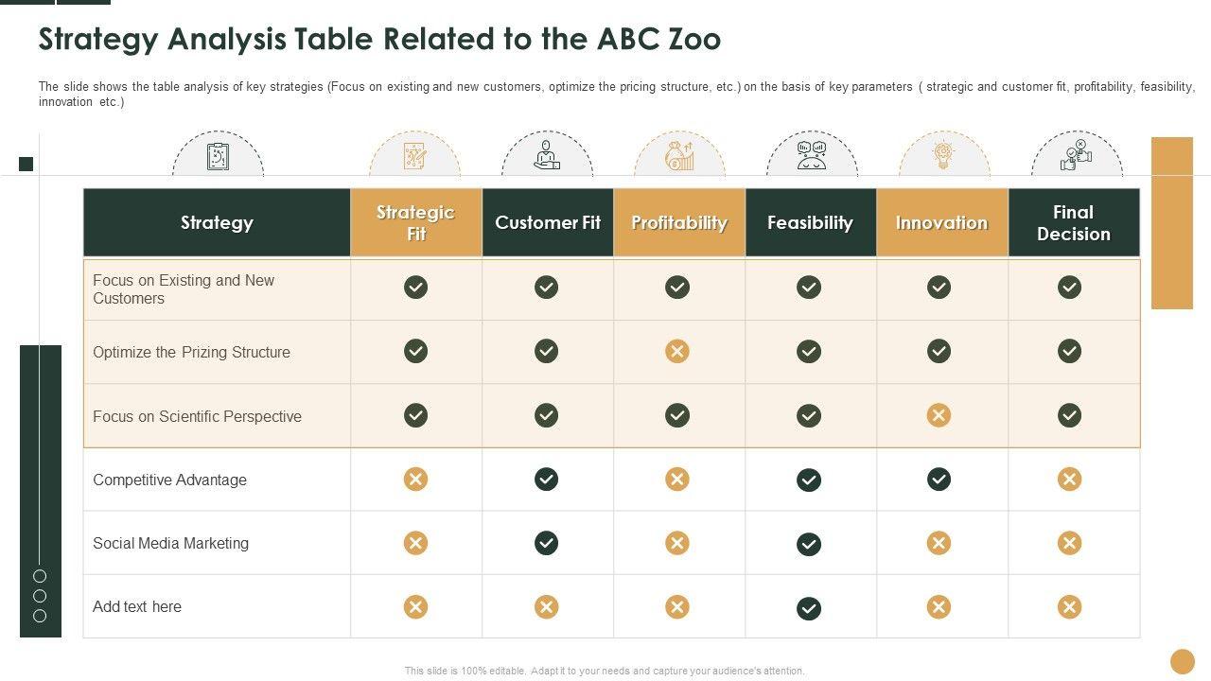Viewport: 1211px width, 681px height.
Task: Click the money bag icon above Profitability
Action: coord(678,156)
